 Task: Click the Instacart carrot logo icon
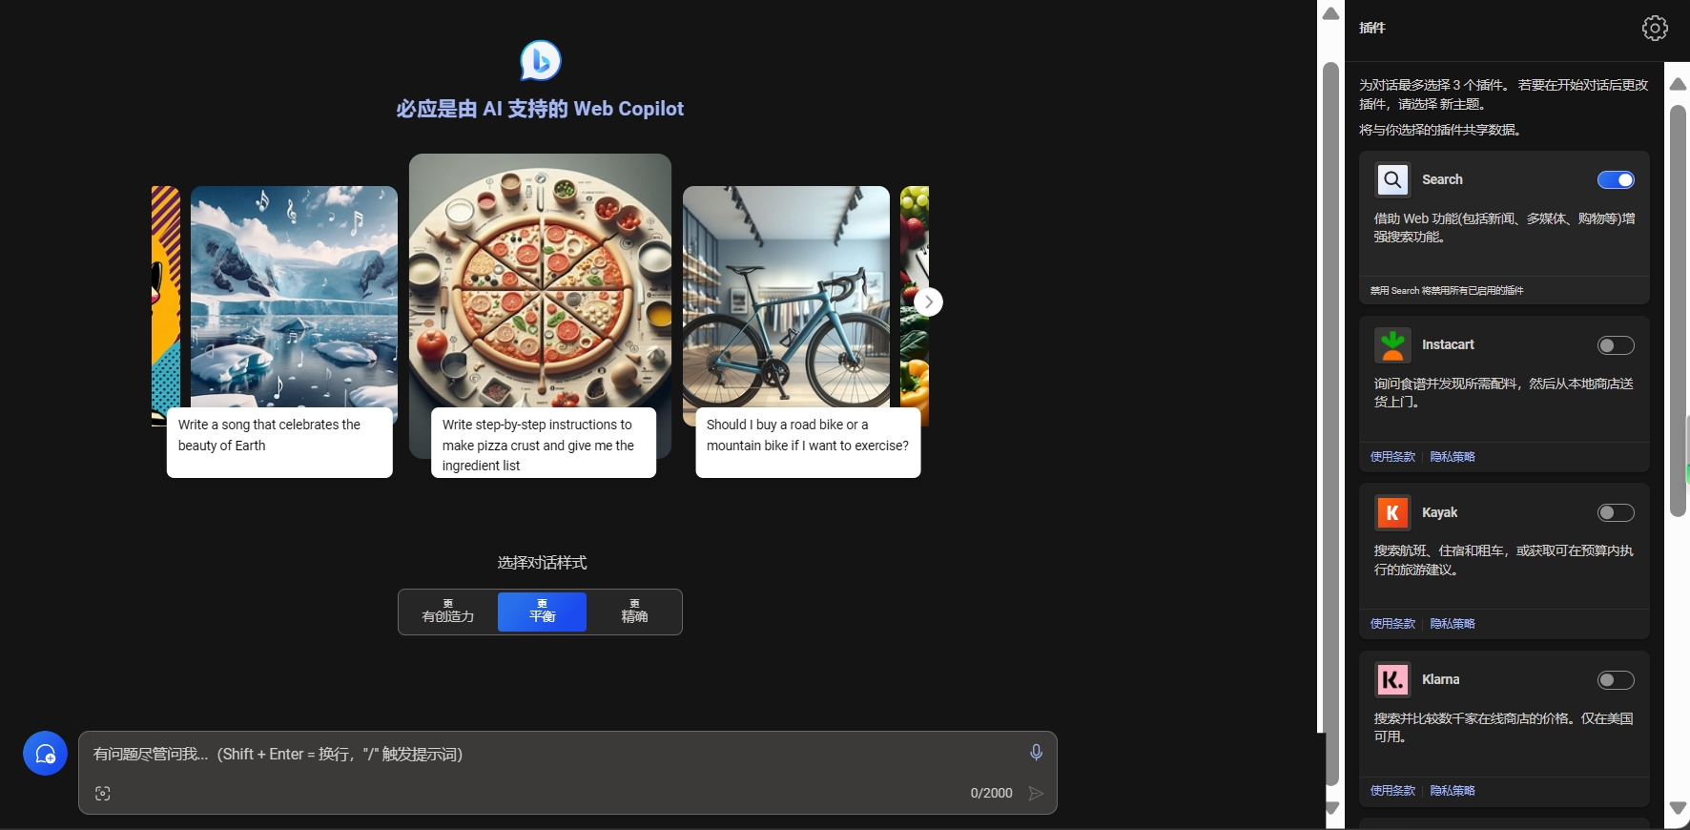[1392, 345]
